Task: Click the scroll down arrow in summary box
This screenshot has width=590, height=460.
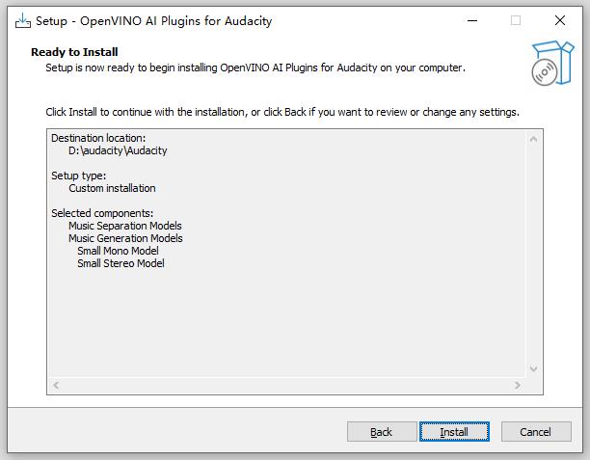Action: click(x=533, y=368)
